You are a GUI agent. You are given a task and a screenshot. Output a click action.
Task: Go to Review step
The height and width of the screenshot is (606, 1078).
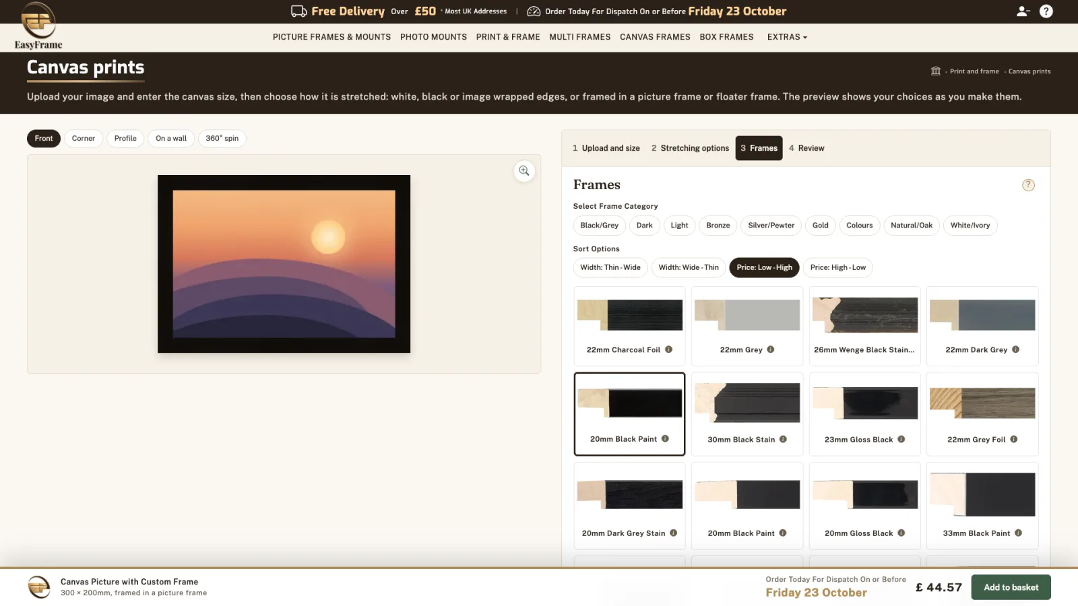click(x=806, y=148)
